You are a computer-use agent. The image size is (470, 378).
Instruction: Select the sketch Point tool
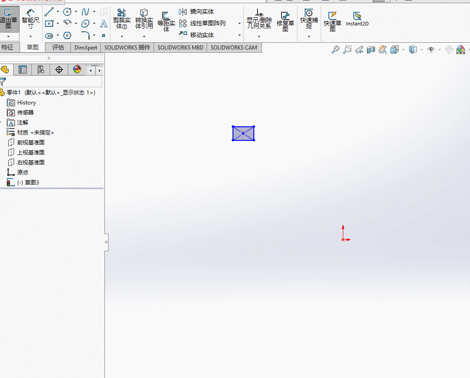104,35
